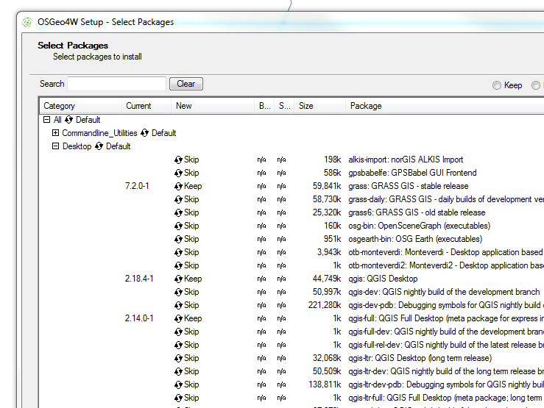Cycle the install action for the qgis-dev package
Viewport: 544px width, 408px height.
tap(178, 292)
